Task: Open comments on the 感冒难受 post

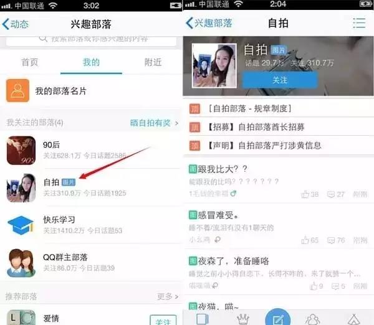Action: tap(336, 240)
